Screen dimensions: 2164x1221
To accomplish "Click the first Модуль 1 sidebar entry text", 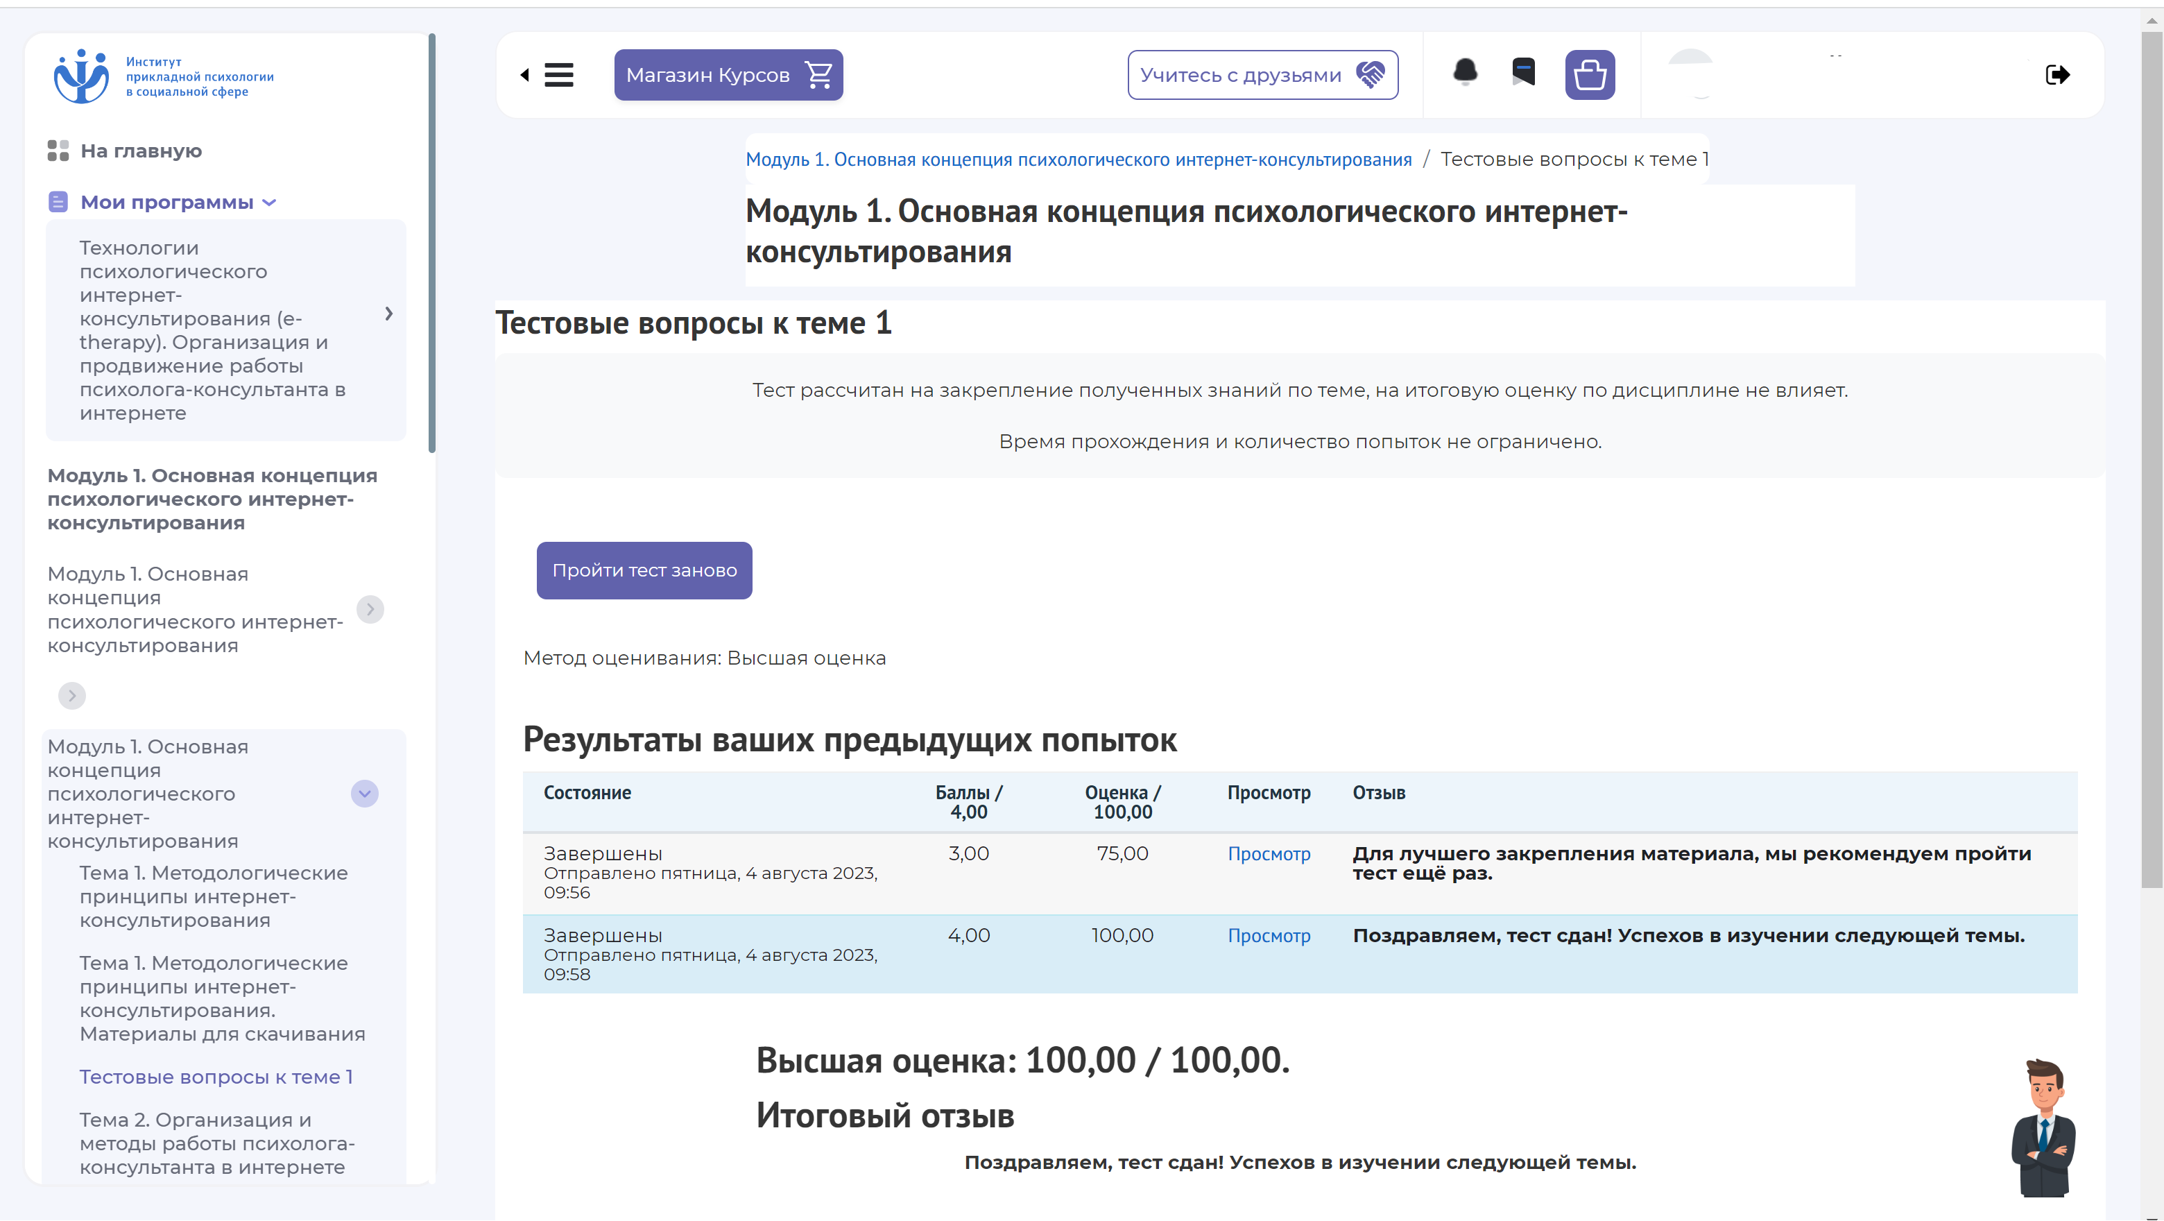I will pyautogui.click(x=195, y=609).
